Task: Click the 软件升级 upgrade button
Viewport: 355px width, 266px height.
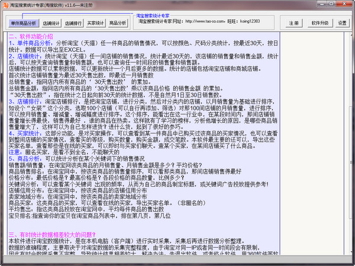Action: (x=320, y=23)
